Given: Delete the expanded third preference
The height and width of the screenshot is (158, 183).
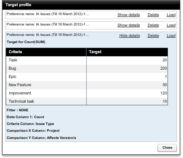Looking at the screenshot, I should pyautogui.click(x=153, y=36).
